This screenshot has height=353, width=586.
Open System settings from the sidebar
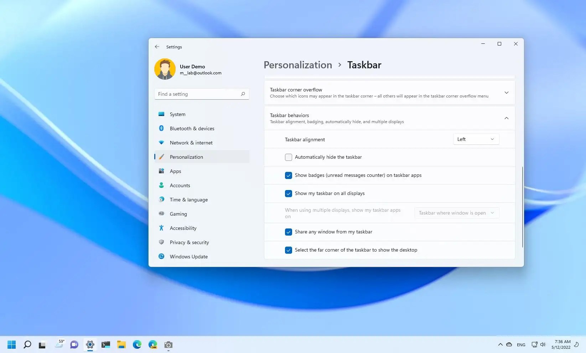[177, 114]
